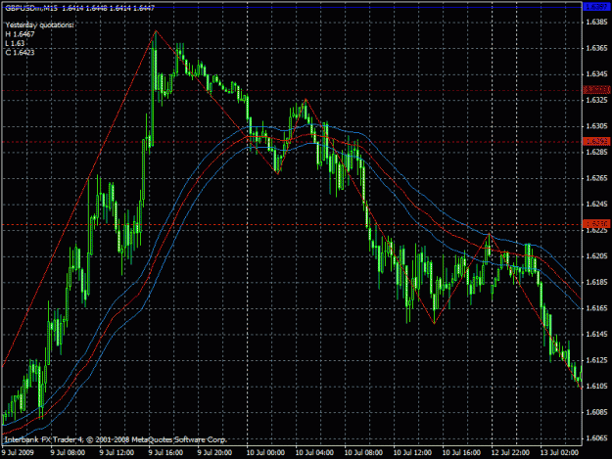This screenshot has width=612, height=459.
Task: Click the '12 Jul 22:00' time axis label
Action: [510, 453]
